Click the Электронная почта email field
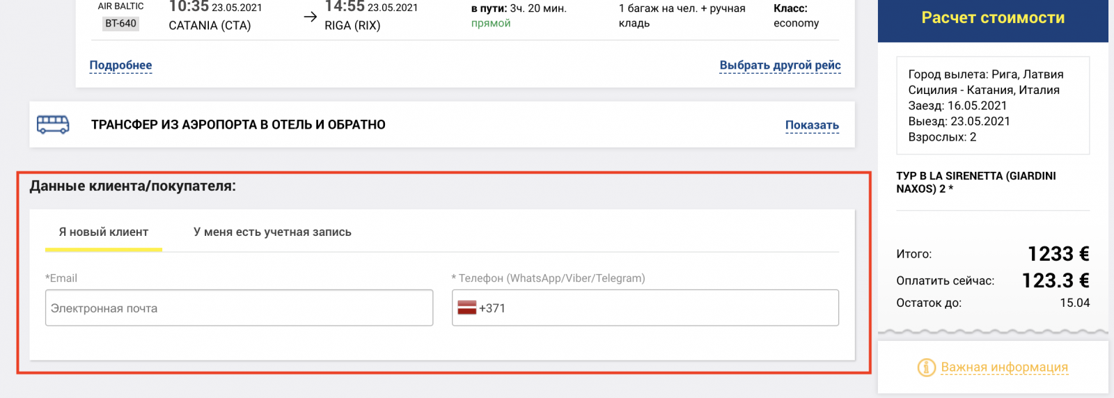The width and height of the screenshot is (1114, 398). pyautogui.click(x=239, y=308)
